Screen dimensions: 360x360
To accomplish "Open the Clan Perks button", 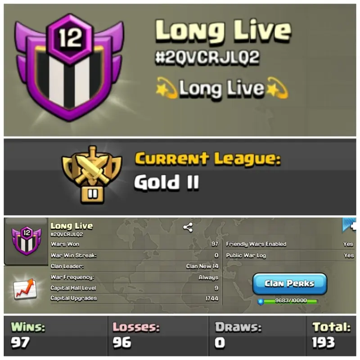I will click(290, 283).
